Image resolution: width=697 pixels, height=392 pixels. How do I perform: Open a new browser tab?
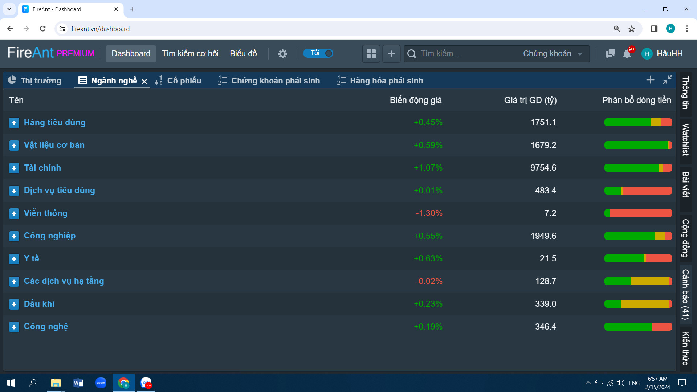133,9
